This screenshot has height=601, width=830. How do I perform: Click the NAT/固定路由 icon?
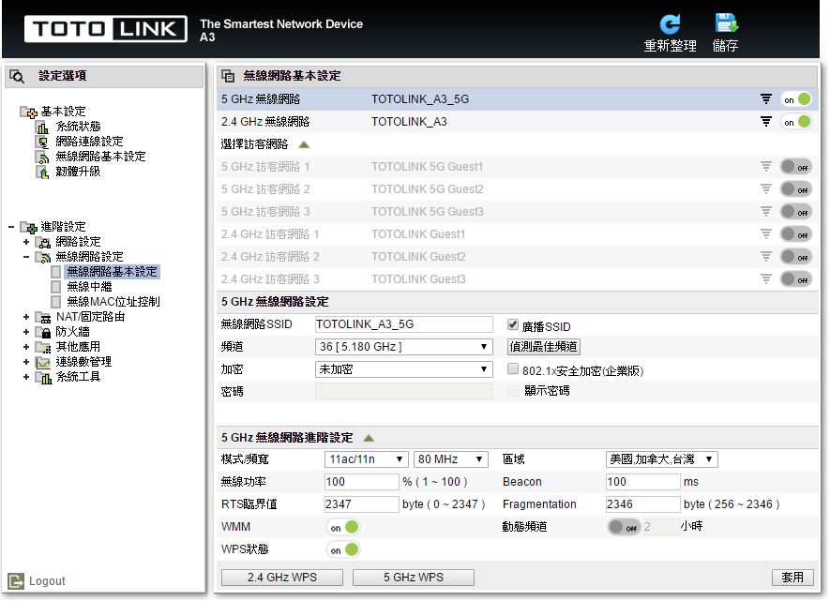43,318
